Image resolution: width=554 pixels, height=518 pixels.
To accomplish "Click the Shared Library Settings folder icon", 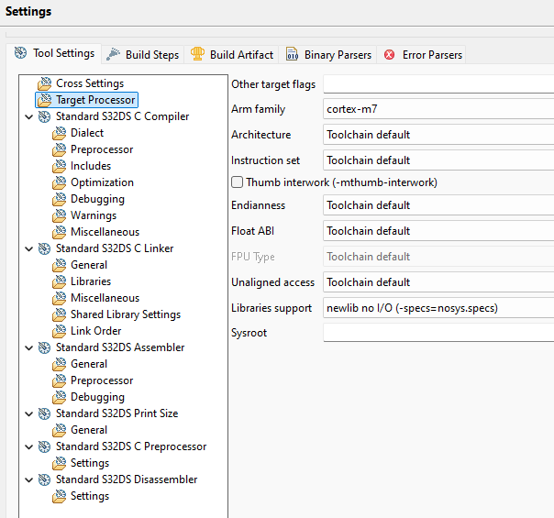I will [59, 315].
